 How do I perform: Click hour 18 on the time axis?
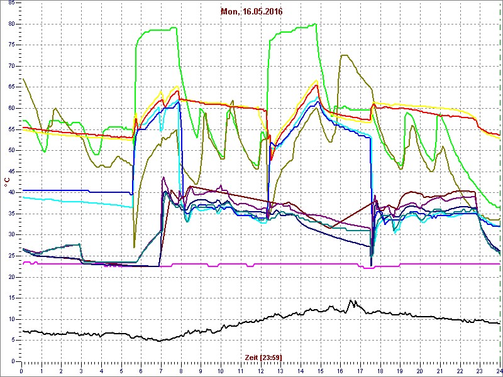[x=380, y=371]
